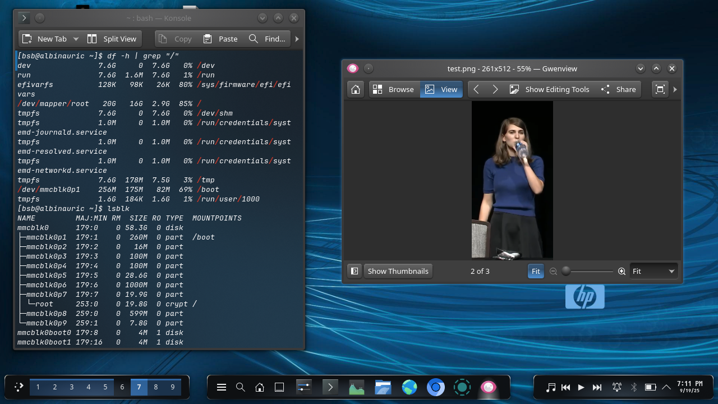The height and width of the screenshot is (404, 718).
Task: Toggle the Show Thumbnails bar
Action: pyautogui.click(x=398, y=271)
